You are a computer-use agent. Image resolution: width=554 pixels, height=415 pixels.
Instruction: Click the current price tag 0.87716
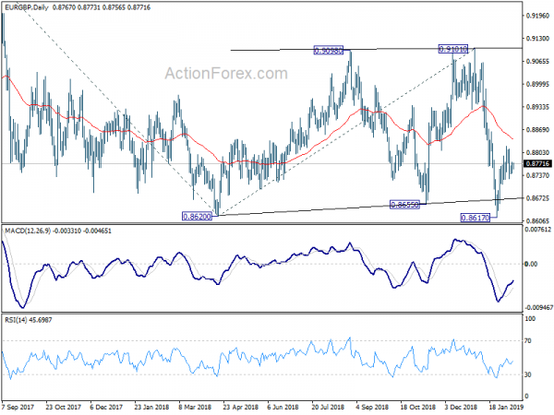pyautogui.click(x=537, y=163)
